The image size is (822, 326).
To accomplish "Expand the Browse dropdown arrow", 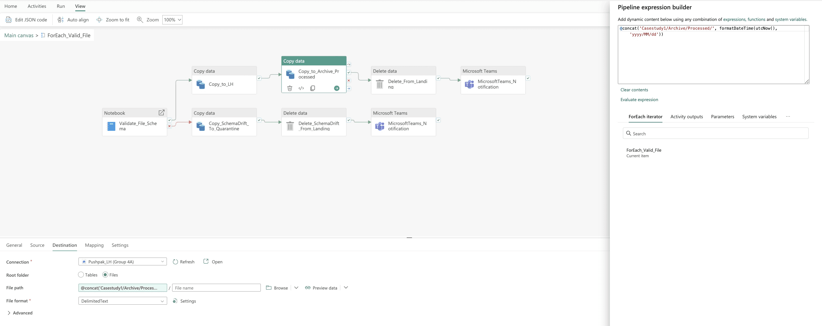I will click(296, 288).
